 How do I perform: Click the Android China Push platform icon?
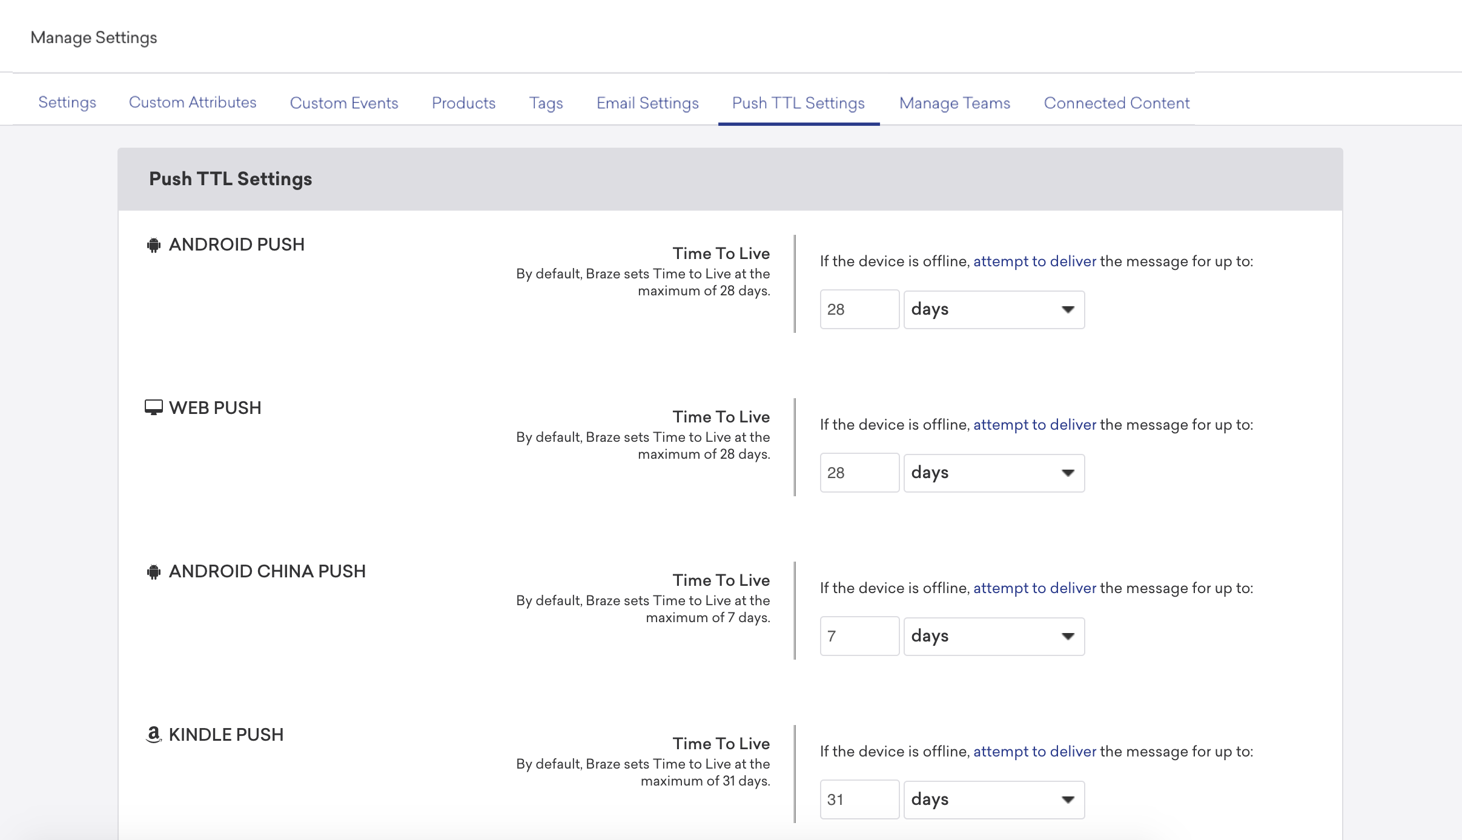tap(154, 571)
